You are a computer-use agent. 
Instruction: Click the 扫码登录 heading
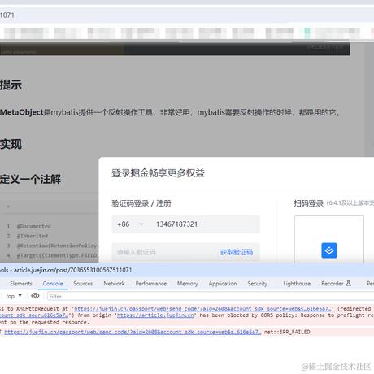[309, 203]
